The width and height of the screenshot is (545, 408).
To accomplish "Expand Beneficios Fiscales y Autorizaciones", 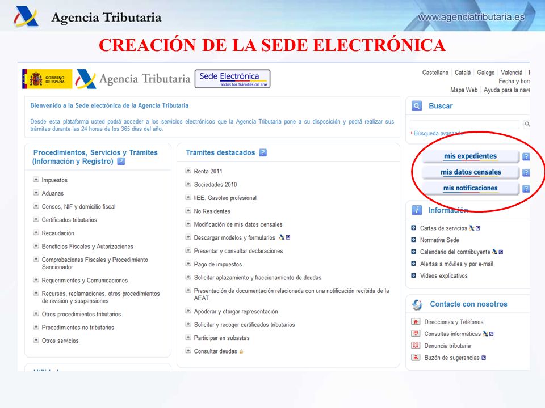I will (x=36, y=246).
